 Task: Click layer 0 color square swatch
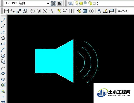coord(94,3)
